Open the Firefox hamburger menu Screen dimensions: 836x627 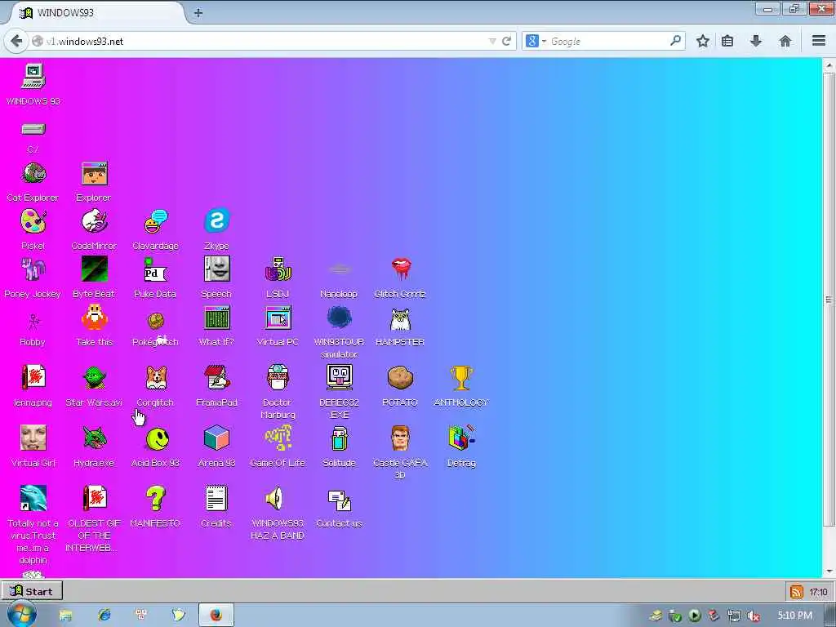pyautogui.click(x=819, y=41)
